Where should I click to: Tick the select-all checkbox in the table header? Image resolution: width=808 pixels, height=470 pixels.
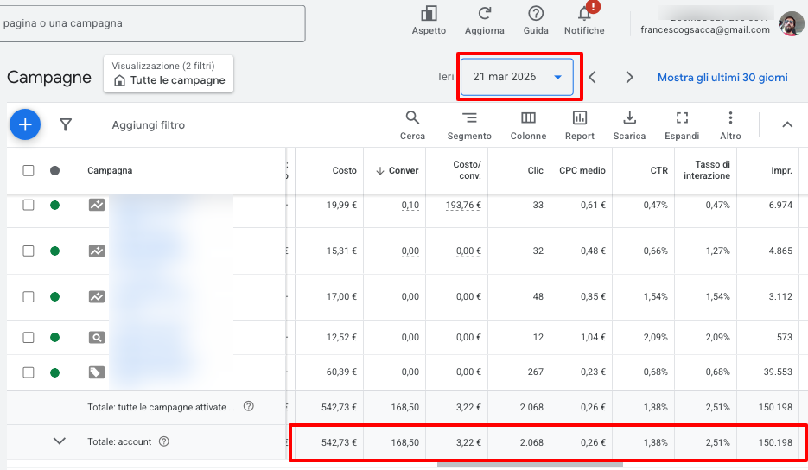[29, 171]
